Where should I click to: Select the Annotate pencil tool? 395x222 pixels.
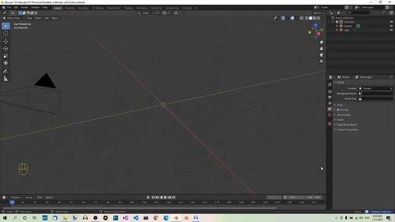click(6, 72)
